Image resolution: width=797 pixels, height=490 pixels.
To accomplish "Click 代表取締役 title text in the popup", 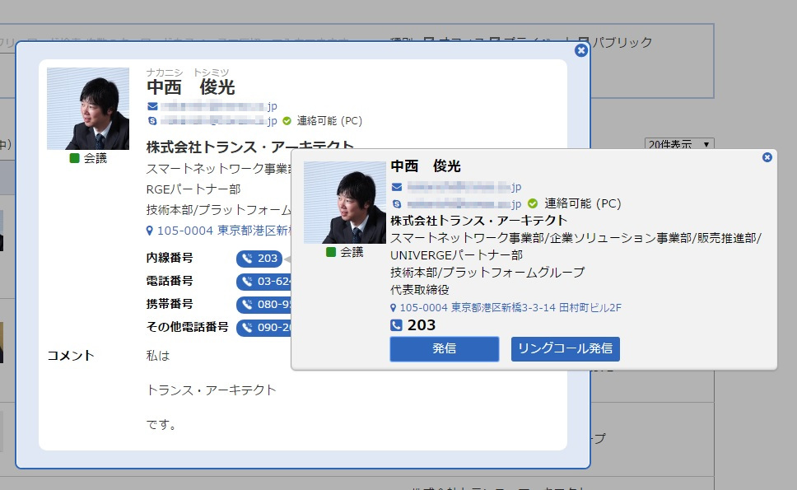I will click(420, 290).
